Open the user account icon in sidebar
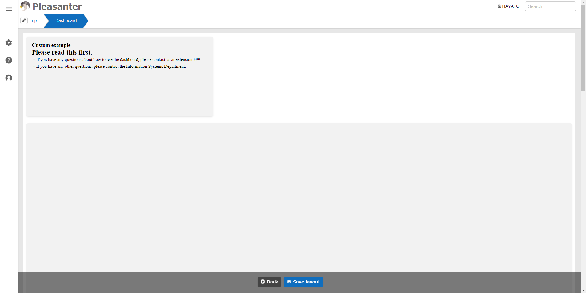 [x=9, y=78]
